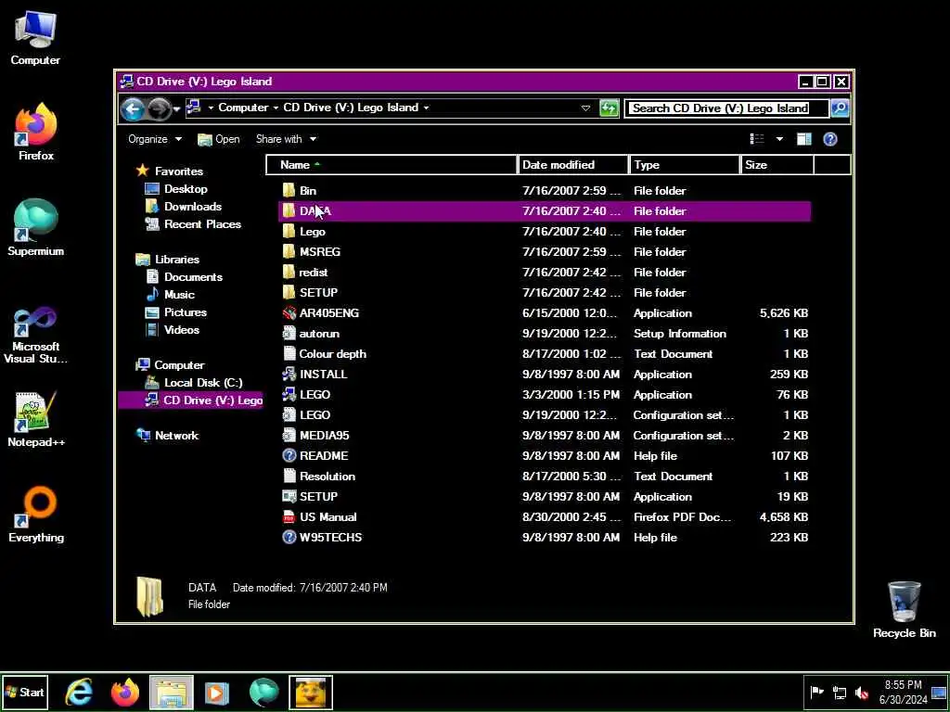The width and height of the screenshot is (950, 712).
Task: Open the Recycle Bin
Action: [x=904, y=610]
